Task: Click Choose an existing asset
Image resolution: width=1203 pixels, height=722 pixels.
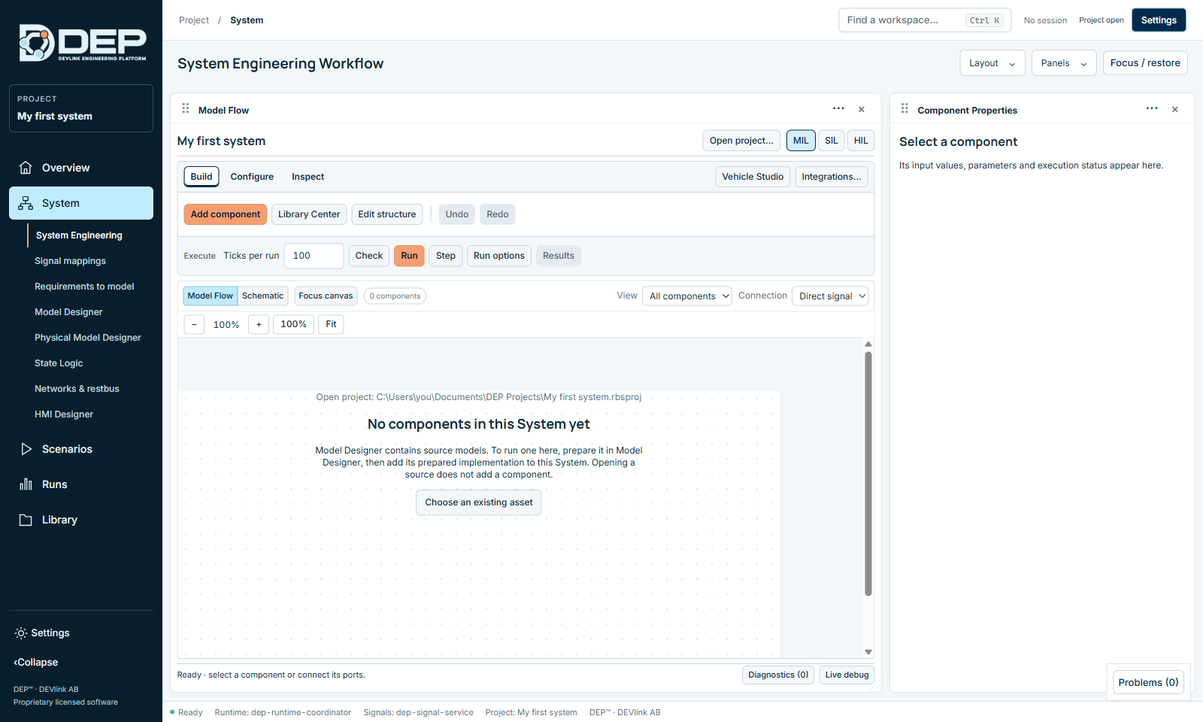Action: pos(479,502)
